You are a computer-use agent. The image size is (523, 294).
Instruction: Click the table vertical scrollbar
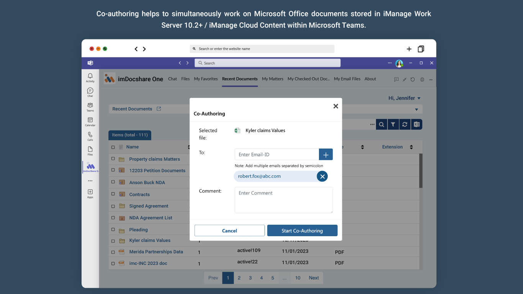[x=421, y=171]
